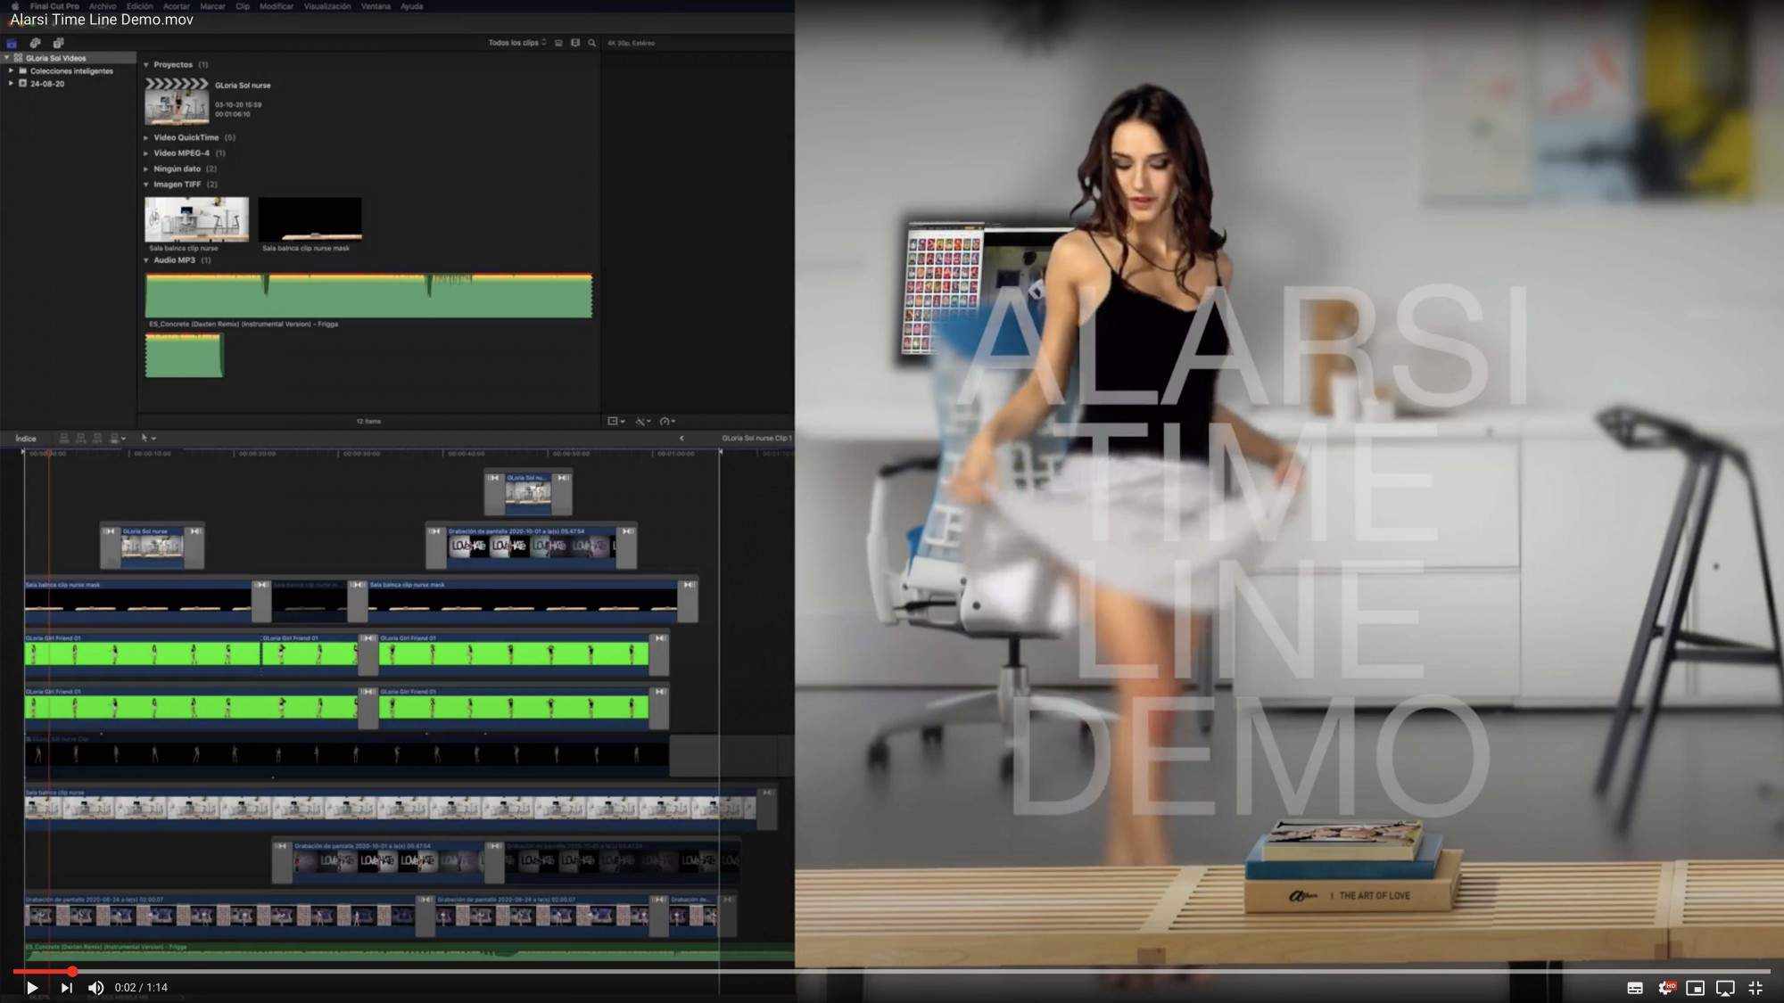
Task: Expand the Ningún dato group
Action: click(146, 169)
